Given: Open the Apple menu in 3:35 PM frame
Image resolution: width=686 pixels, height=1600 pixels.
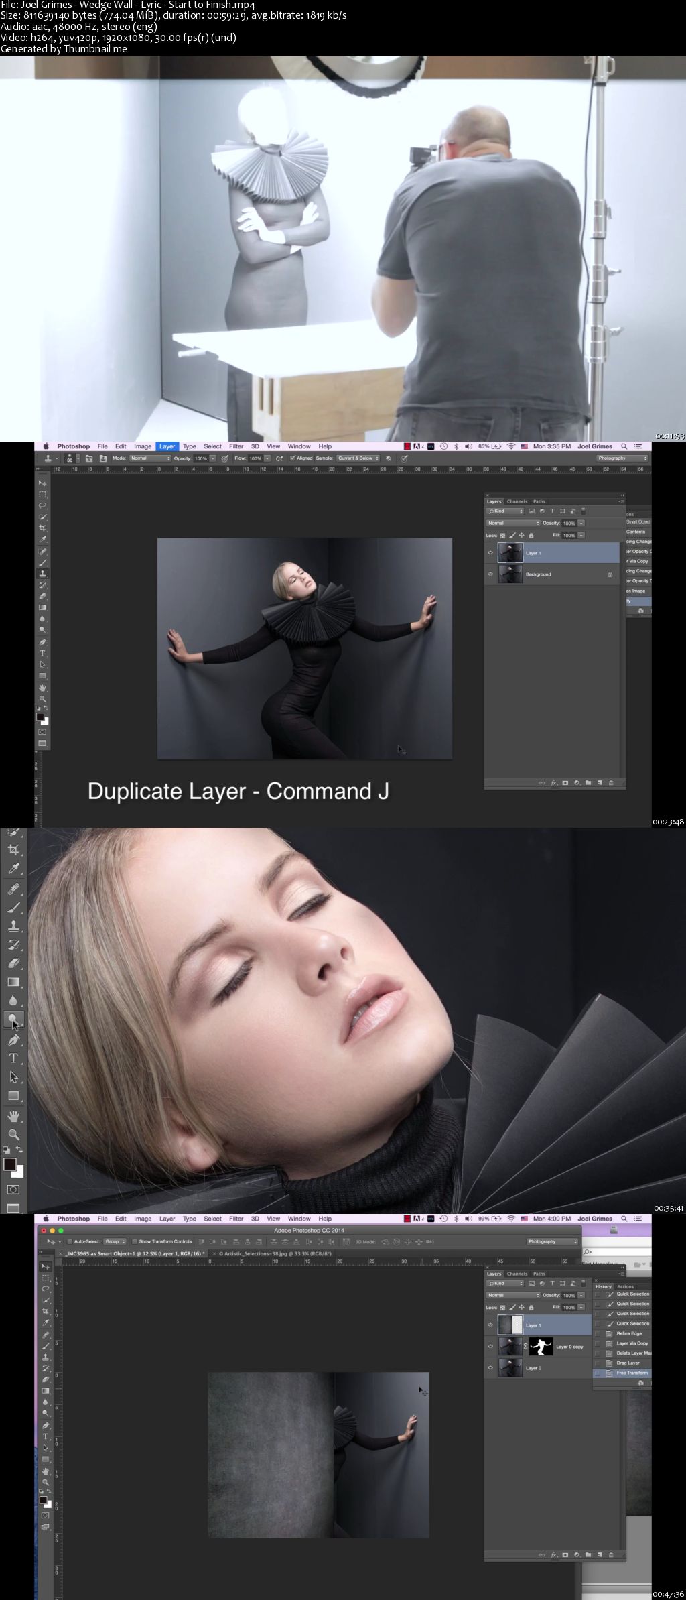Looking at the screenshot, I should click(46, 446).
